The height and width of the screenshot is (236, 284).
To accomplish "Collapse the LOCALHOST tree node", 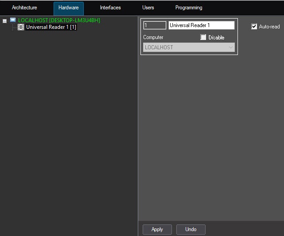I will [5, 21].
